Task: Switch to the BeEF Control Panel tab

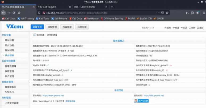Action: pos(91,7)
